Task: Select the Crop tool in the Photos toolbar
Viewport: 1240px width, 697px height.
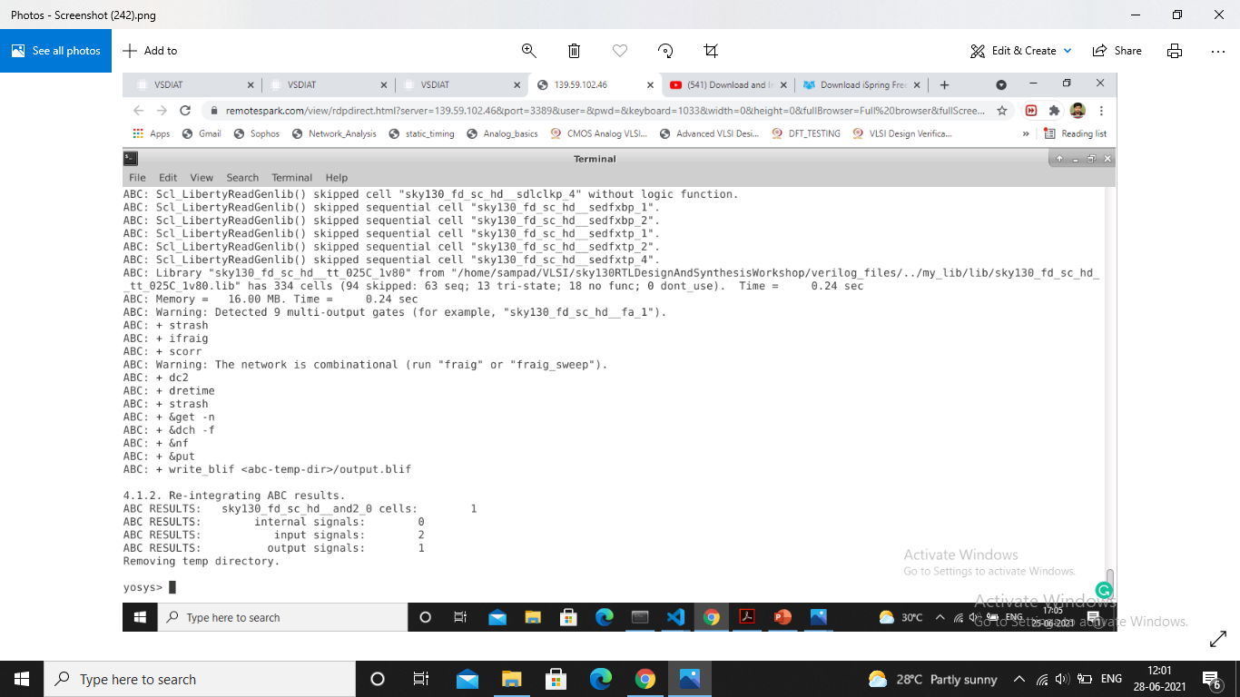Action: (x=712, y=50)
